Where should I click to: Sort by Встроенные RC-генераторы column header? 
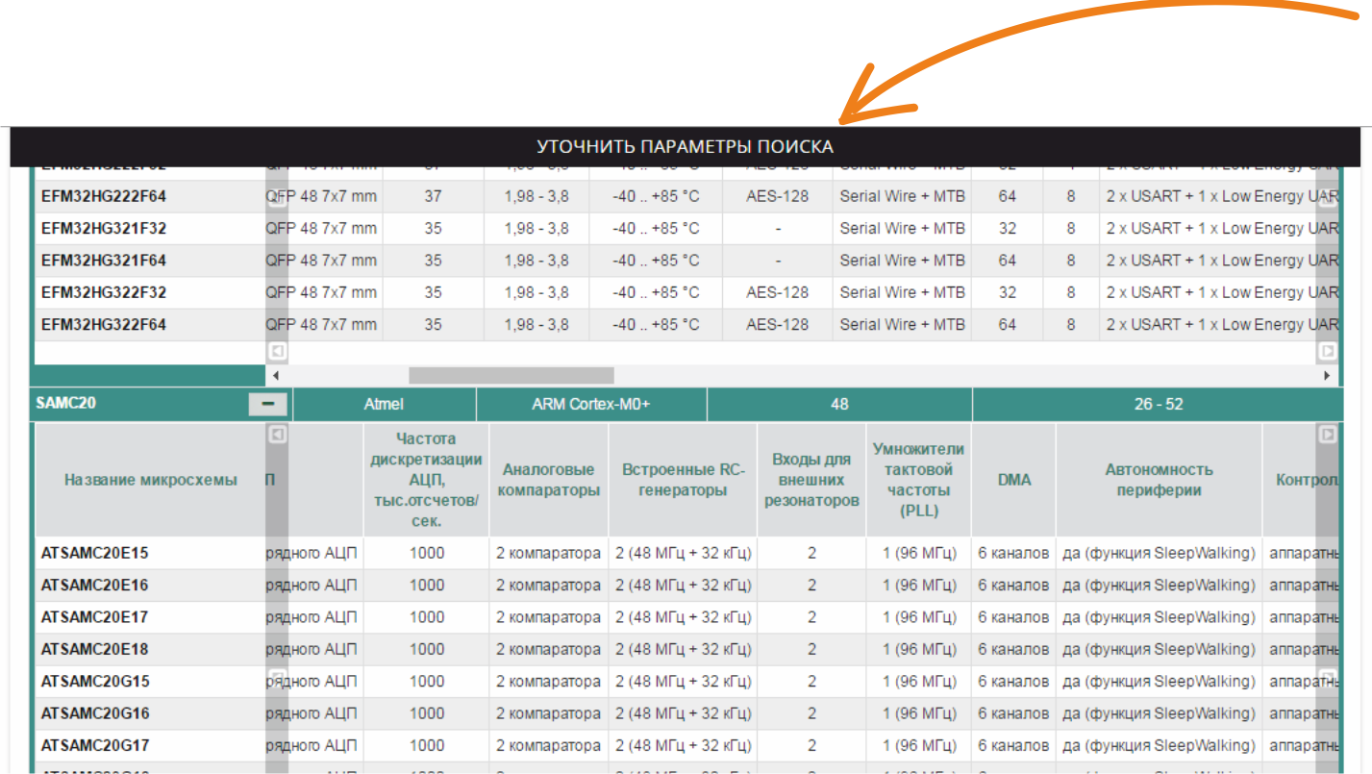tap(684, 480)
